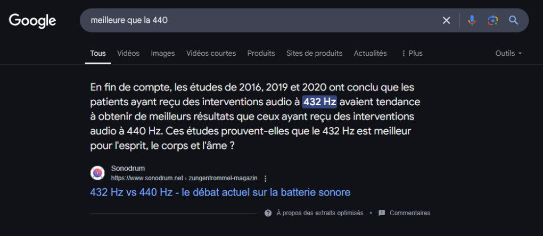Open the Plus more-filters menu
The height and width of the screenshot is (236, 543).
click(412, 53)
